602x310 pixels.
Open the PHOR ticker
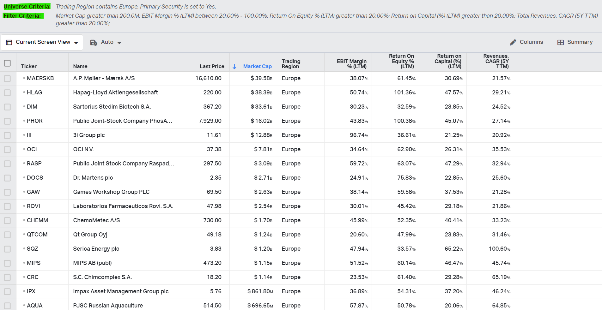coord(35,121)
